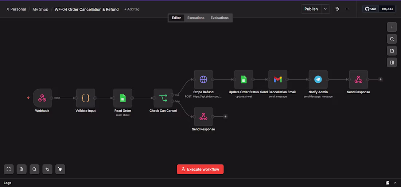Open the workflow more options menu
The height and width of the screenshot is (187, 401).
click(347, 9)
